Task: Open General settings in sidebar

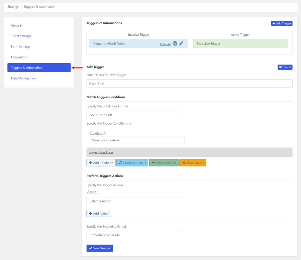Action: coord(16,25)
